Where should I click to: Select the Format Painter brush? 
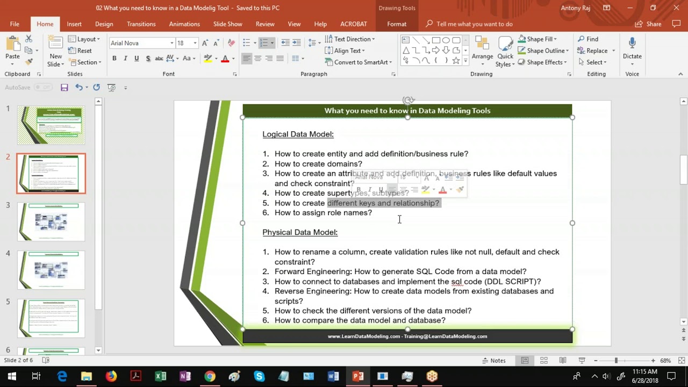pos(29,62)
